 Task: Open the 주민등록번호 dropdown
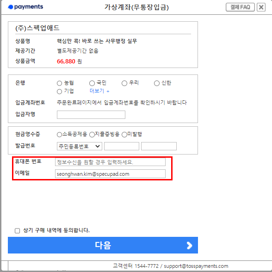[80, 146]
